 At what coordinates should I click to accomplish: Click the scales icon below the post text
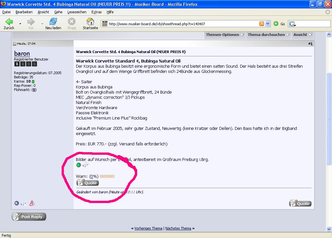coord(86,164)
